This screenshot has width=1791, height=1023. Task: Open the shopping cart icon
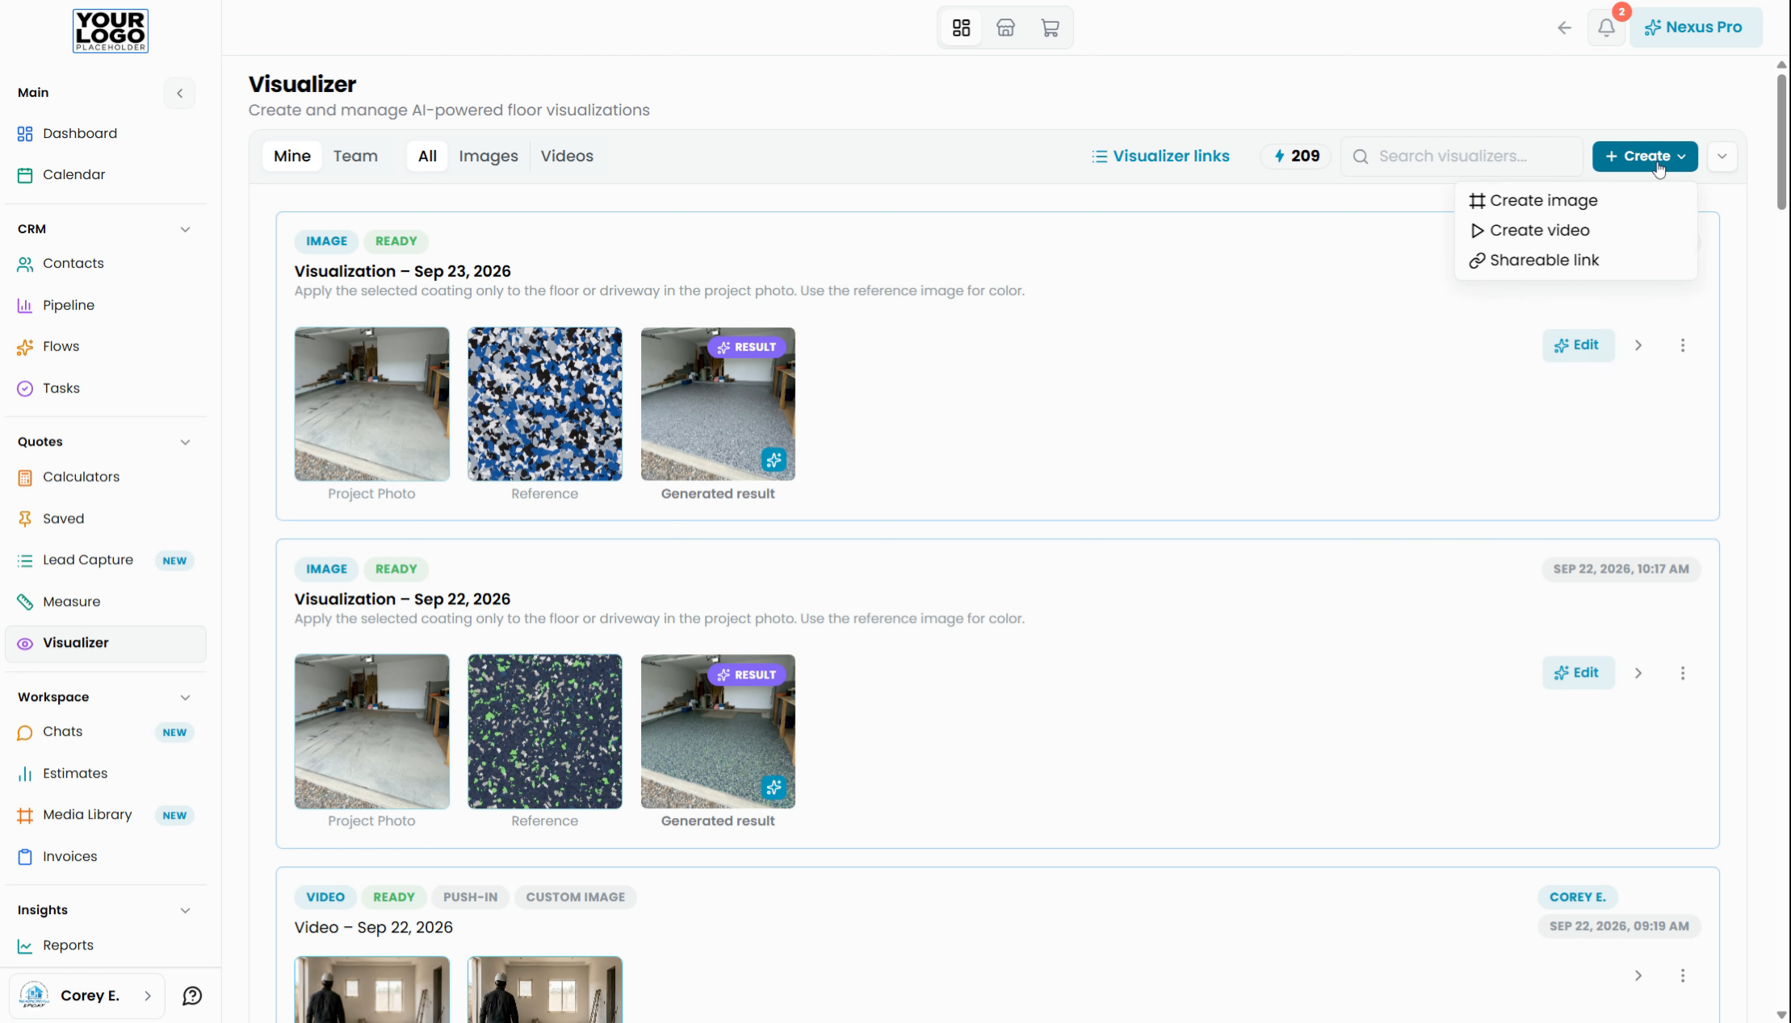click(1050, 27)
